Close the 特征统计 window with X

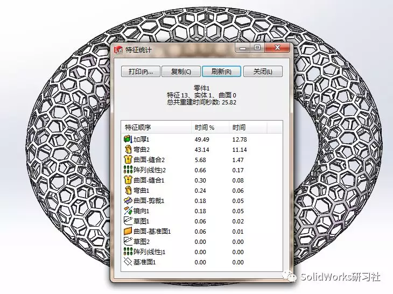point(277,47)
